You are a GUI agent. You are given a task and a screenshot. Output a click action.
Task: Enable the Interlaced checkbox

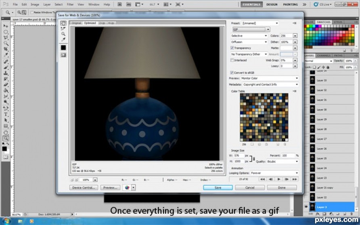pyautogui.click(x=232, y=60)
